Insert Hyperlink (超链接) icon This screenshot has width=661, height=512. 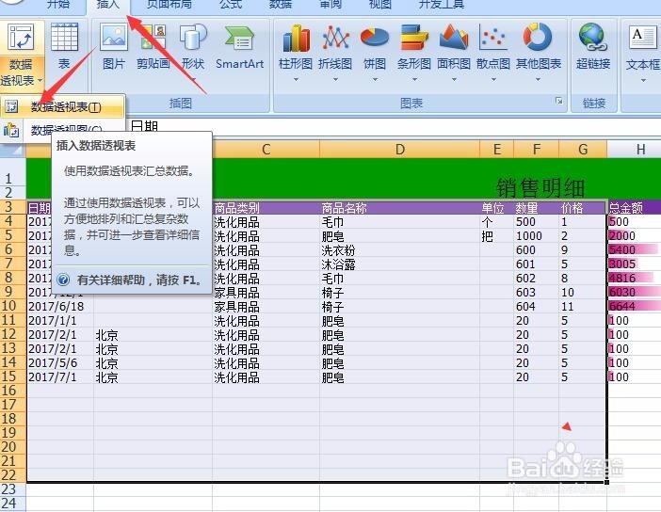point(593,38)
